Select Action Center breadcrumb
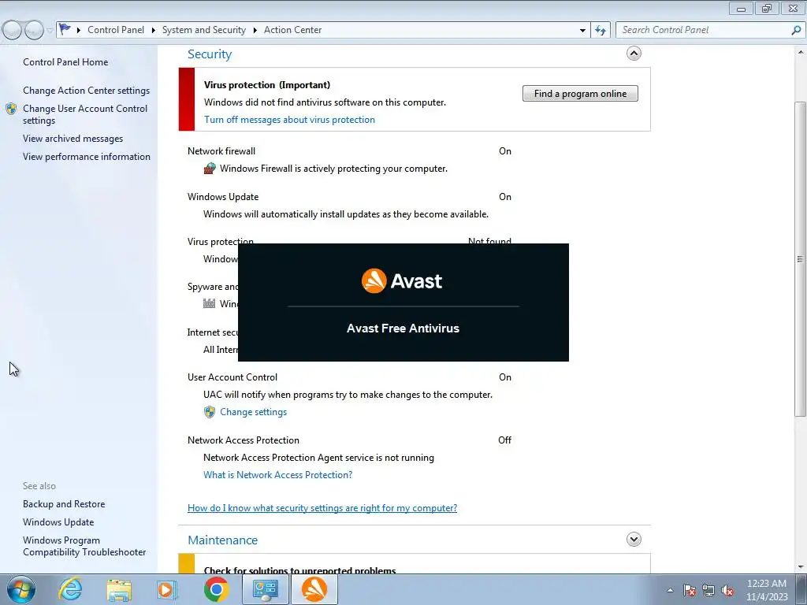The height and width of the screenshot is (605, 807). (293, 30)
